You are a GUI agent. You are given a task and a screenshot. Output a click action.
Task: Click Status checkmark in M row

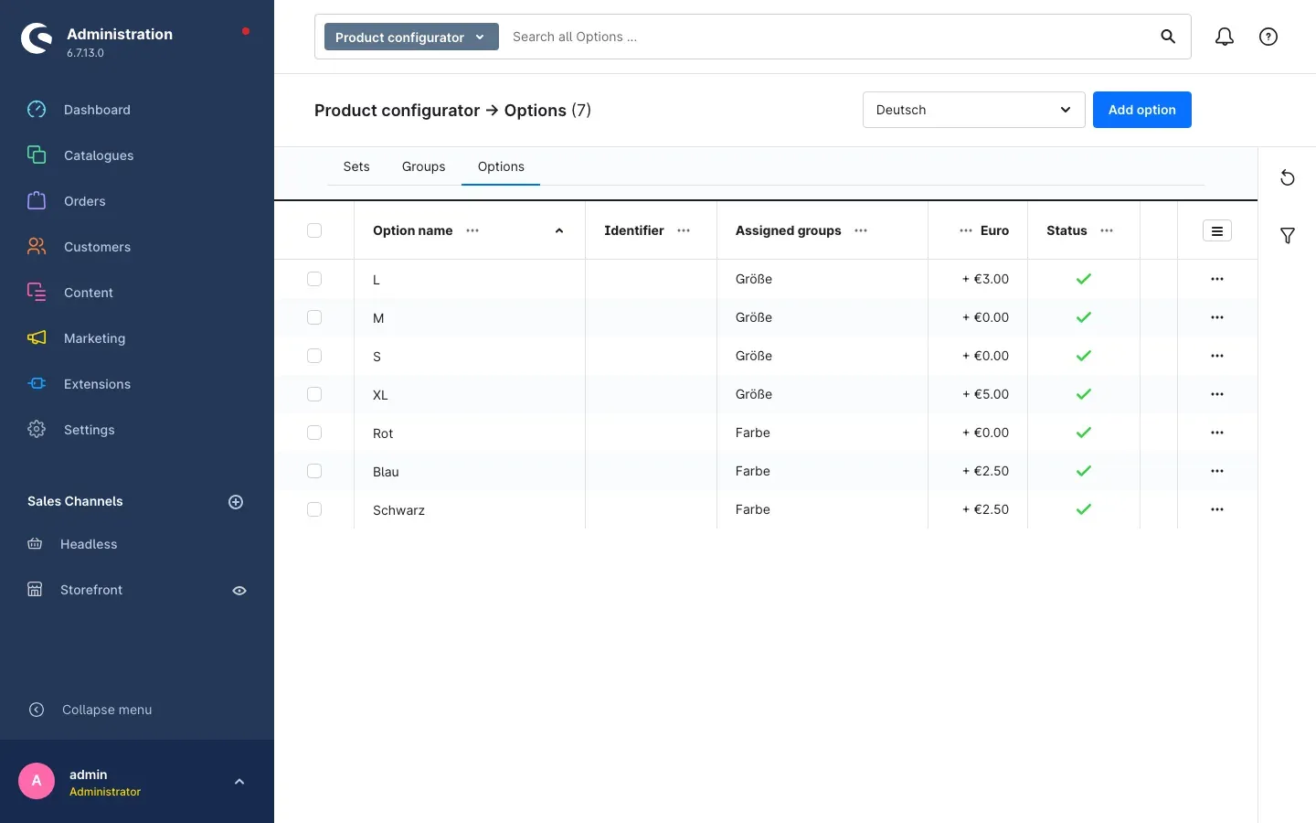[x=1084, y=317]
